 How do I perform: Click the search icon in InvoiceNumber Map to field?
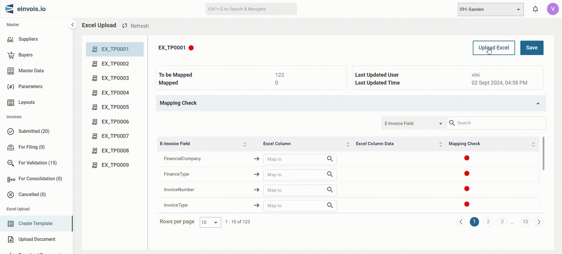pyautogui.click(x=330, y=190)
